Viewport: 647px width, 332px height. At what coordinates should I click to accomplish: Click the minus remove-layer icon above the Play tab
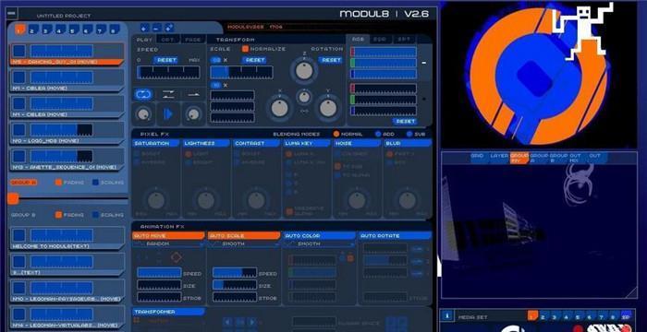[x=156, y=28]
